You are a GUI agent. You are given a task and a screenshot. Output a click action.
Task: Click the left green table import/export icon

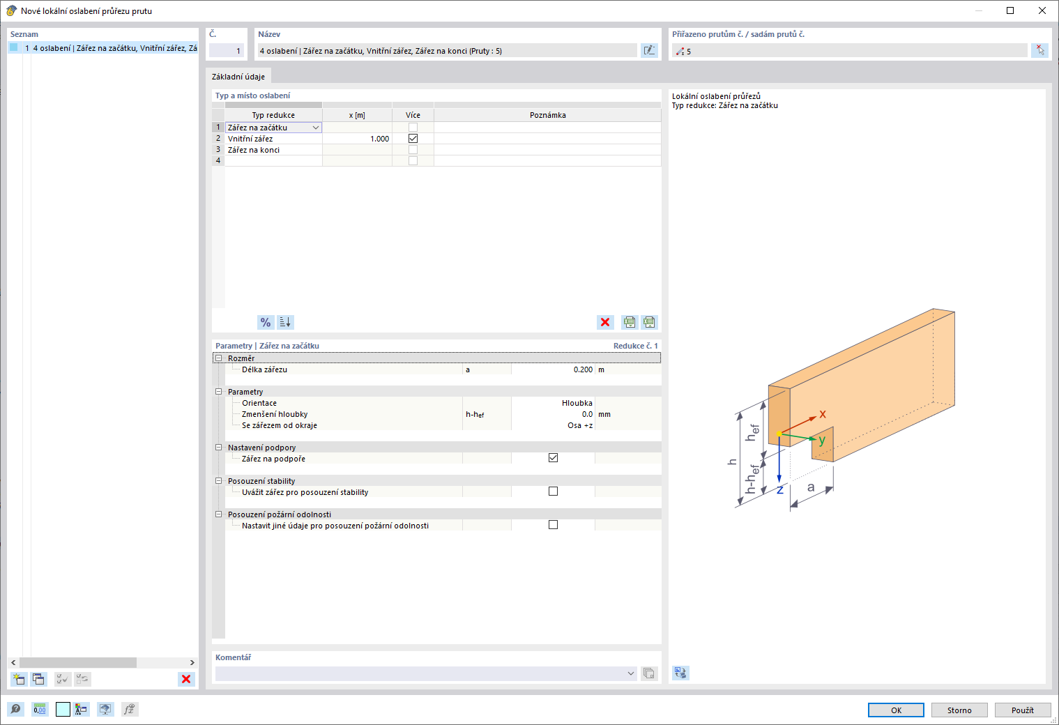pyautogui.click(x=630, y=322)
